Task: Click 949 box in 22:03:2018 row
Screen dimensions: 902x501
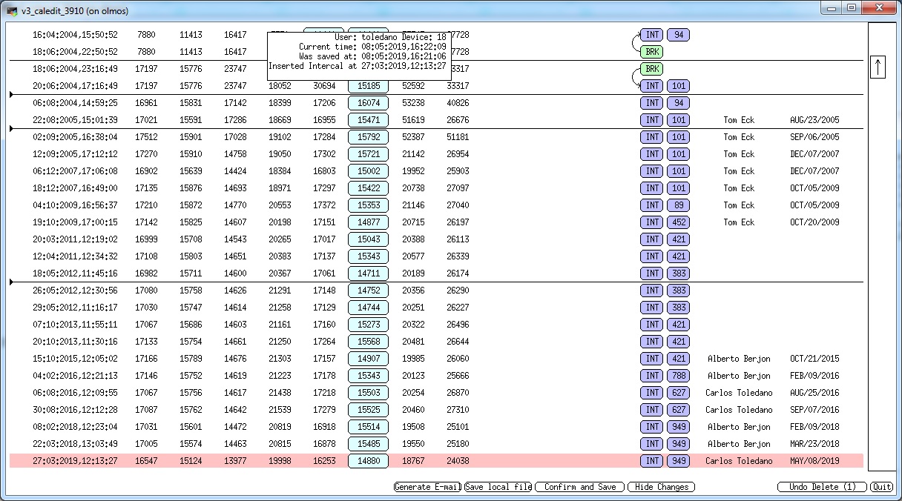Action: tap(678, 444)
